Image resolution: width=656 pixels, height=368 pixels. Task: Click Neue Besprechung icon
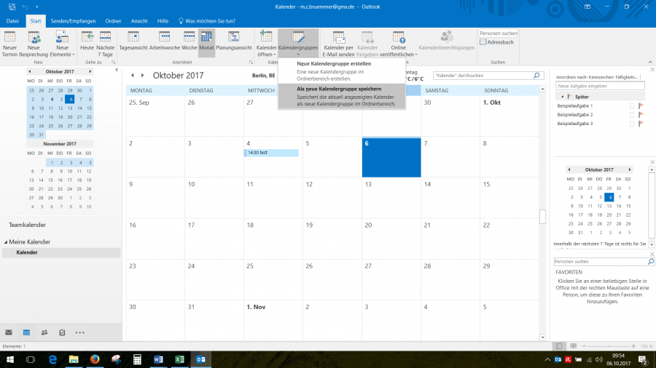coord(34,38)
